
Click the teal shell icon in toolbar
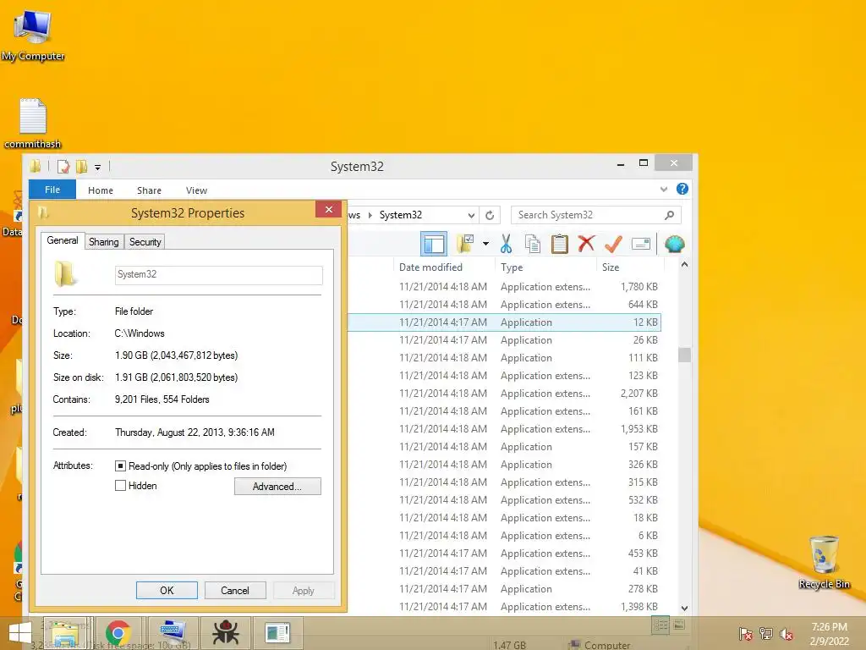[674, 244]
